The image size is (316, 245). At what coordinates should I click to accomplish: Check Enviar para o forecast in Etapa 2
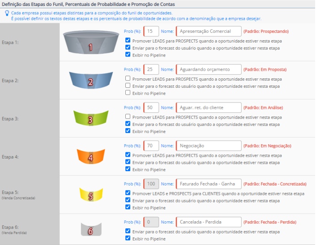(128, 85)
